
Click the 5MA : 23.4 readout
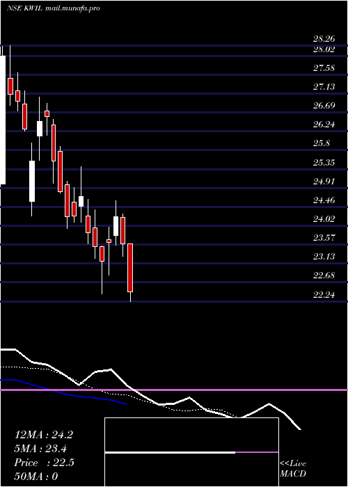click(x=40, y=449)
